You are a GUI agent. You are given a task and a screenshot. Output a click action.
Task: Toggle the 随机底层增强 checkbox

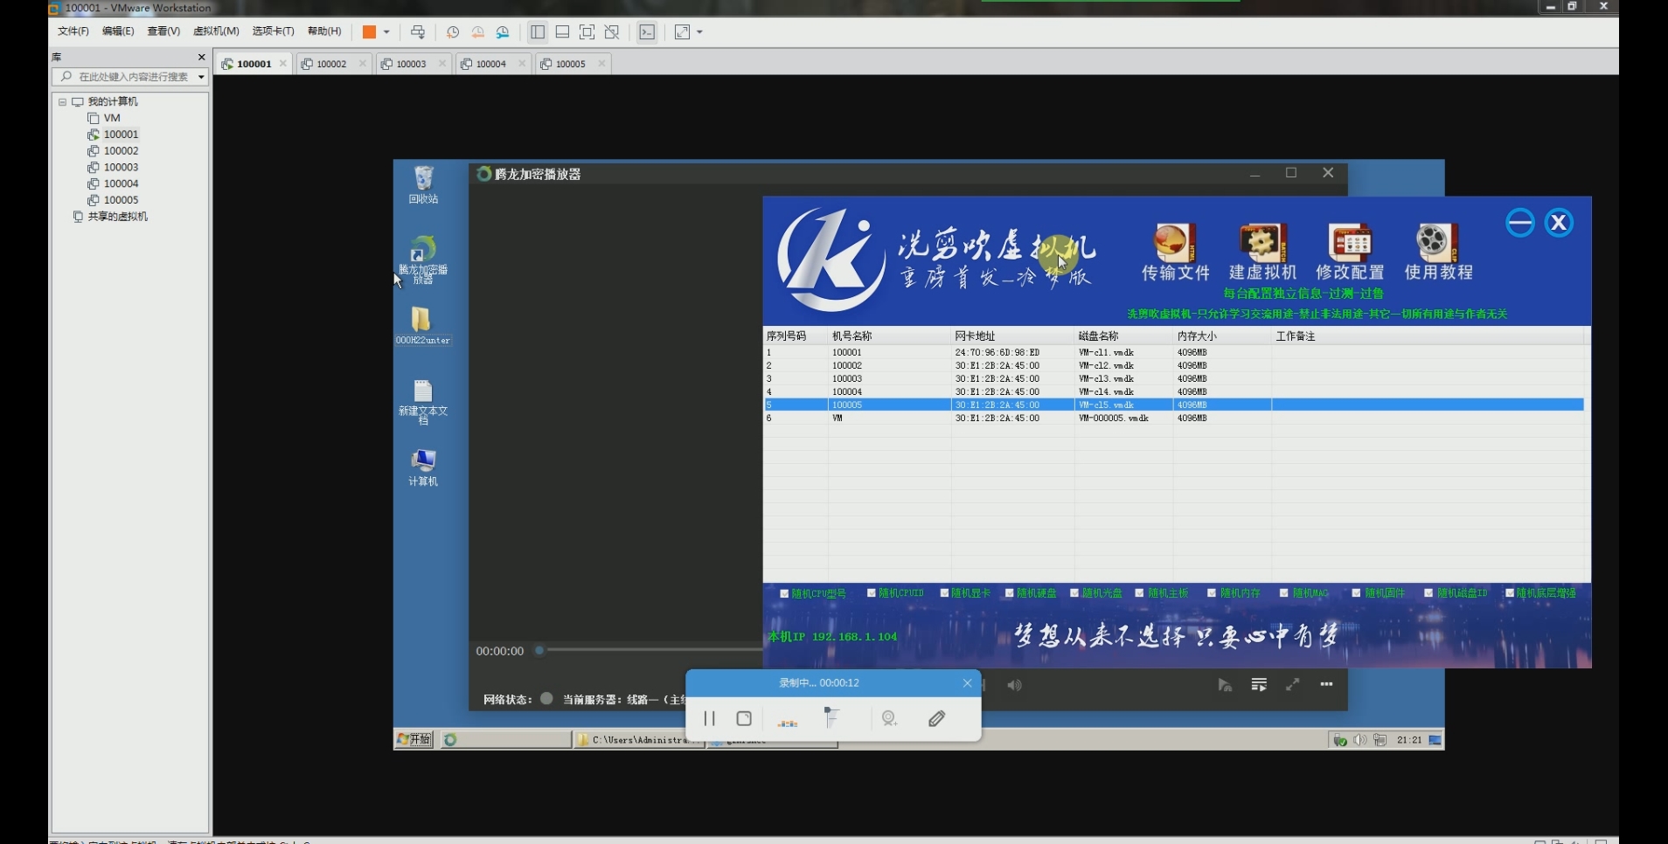click(1510, 593)
